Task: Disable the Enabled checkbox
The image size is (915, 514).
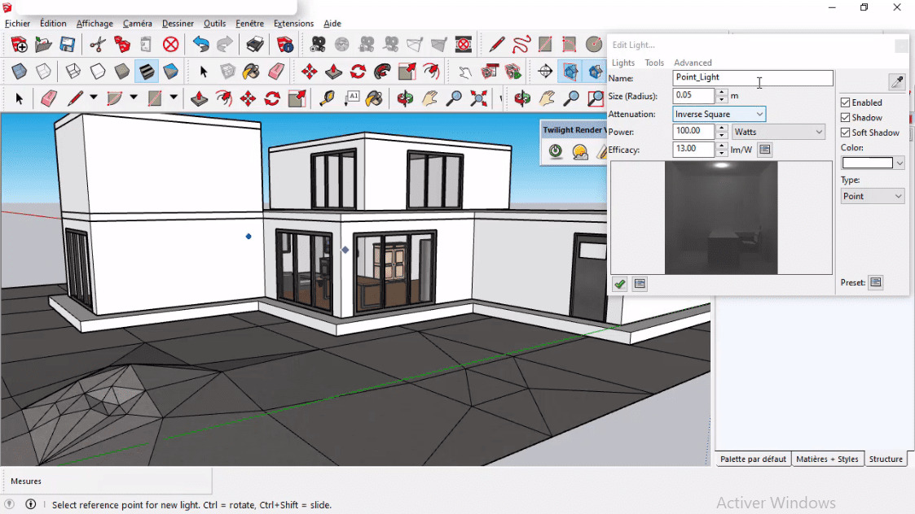Action: pyautogui.click(x=845, y=102)
